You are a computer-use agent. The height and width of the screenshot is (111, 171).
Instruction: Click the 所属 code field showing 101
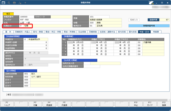[x=99, y=17]
